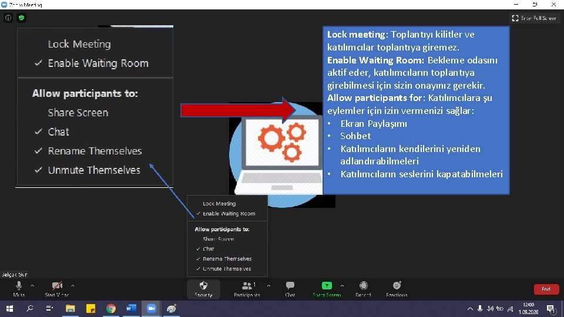Open Google Chrome from the taskbar

click(111, 309)
